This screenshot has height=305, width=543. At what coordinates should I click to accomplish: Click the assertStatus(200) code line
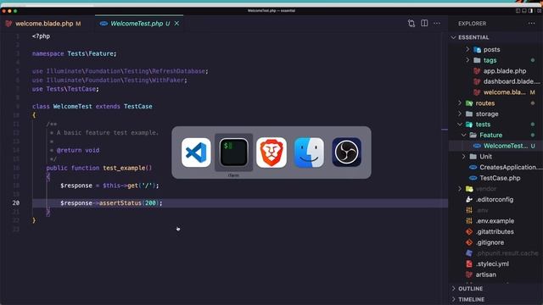tap(111, 203)
